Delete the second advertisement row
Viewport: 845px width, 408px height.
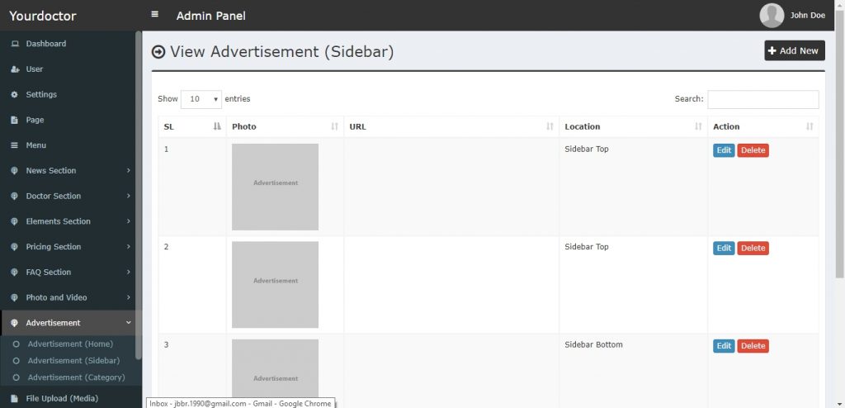(753, 249)
